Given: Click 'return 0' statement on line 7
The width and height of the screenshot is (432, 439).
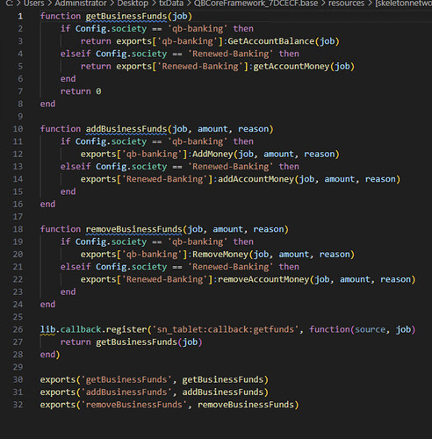Looking at the screenshot, I should pos(81,91).
